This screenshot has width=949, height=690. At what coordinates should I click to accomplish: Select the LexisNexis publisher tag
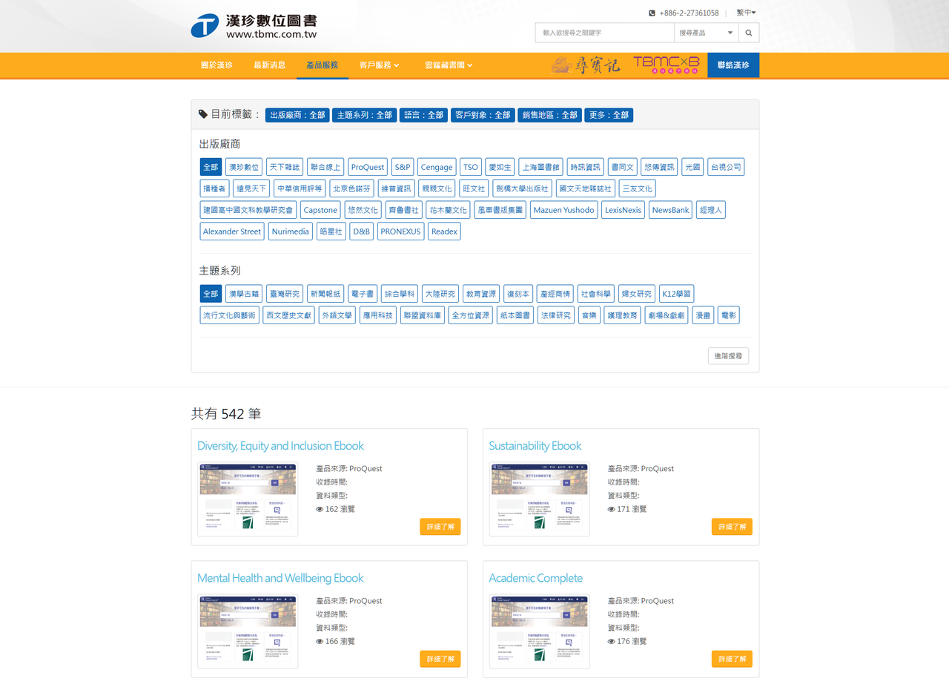tap(623, 210)
